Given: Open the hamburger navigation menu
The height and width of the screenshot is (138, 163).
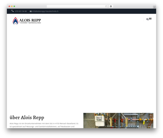Looking at the screenshot, I should tap(150, 19).
